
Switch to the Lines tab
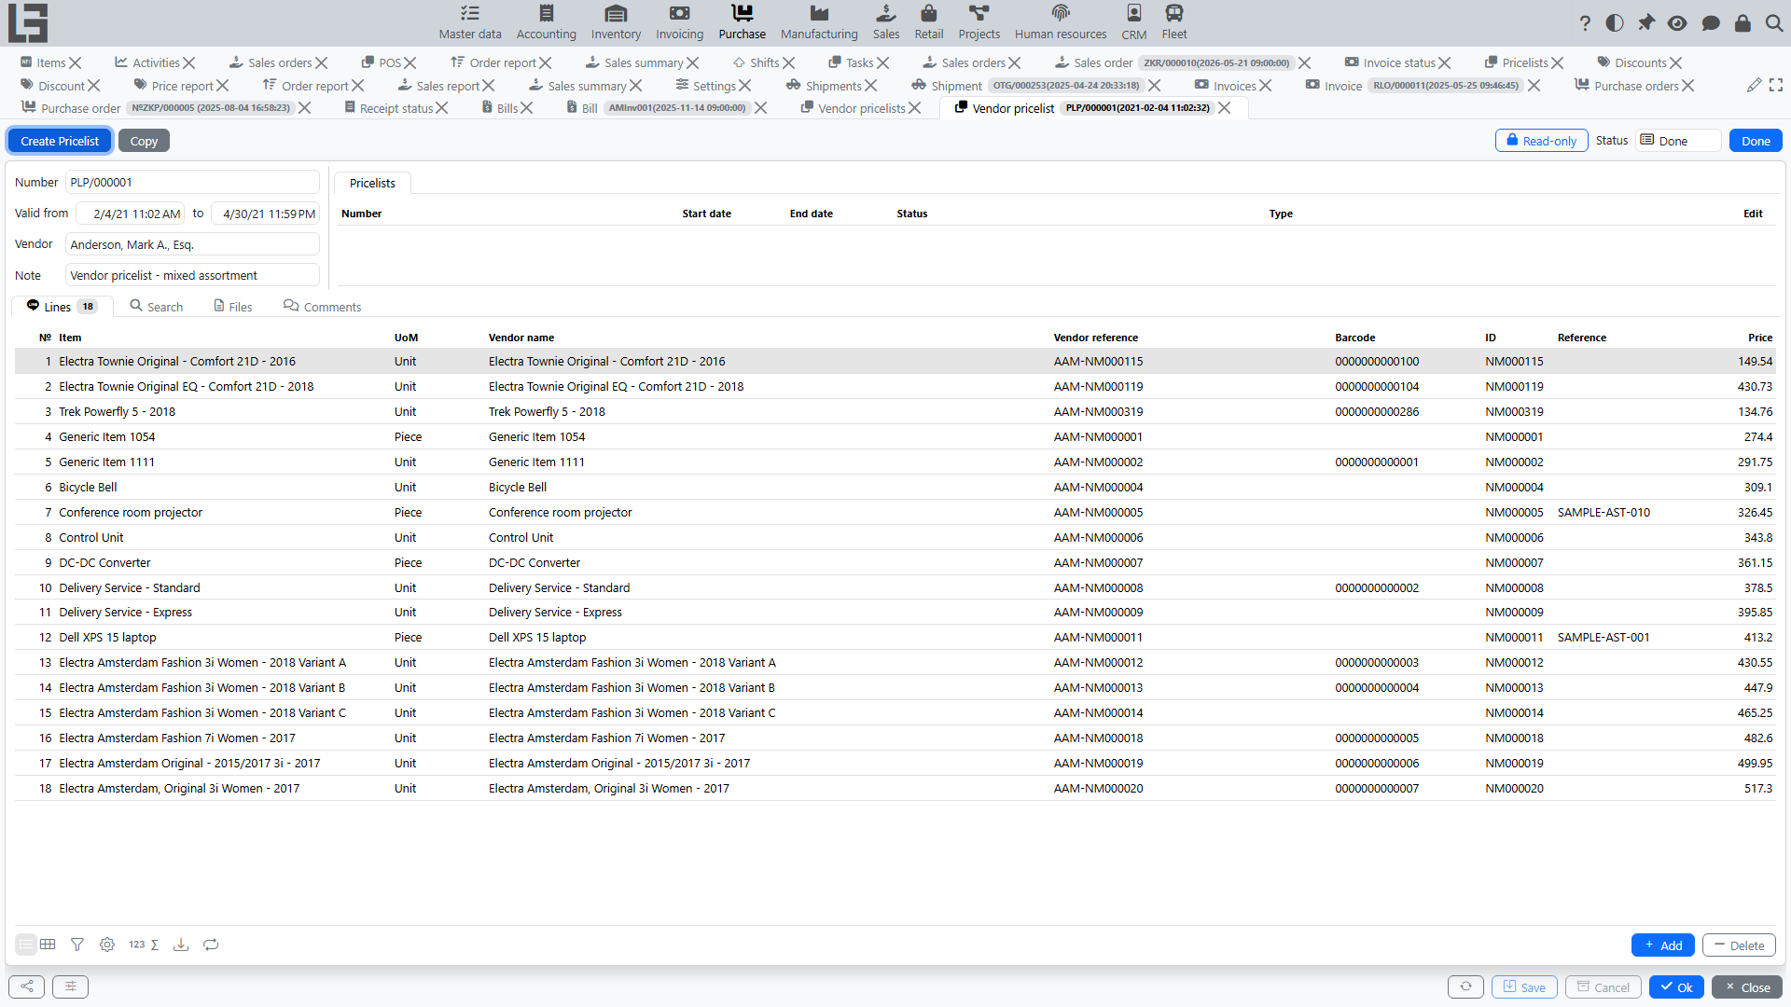click(x=62, y=307)
